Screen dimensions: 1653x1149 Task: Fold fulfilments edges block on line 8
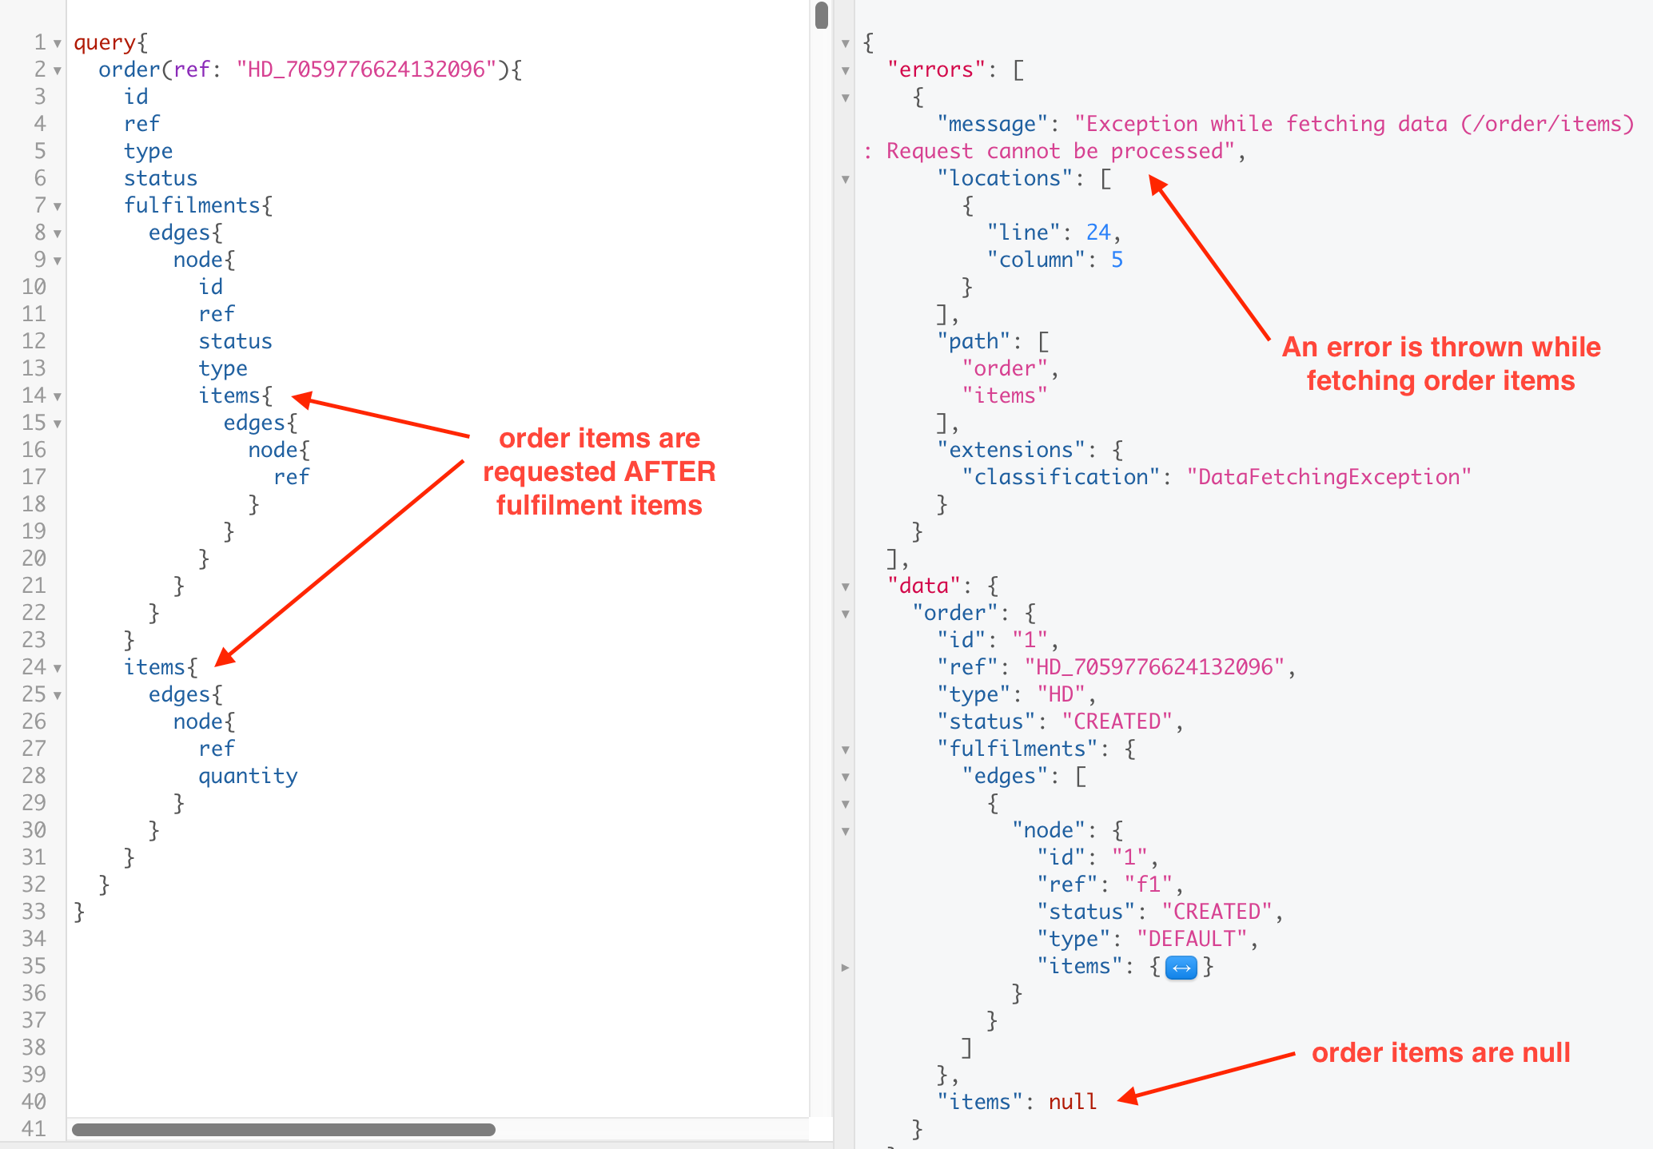58,233
